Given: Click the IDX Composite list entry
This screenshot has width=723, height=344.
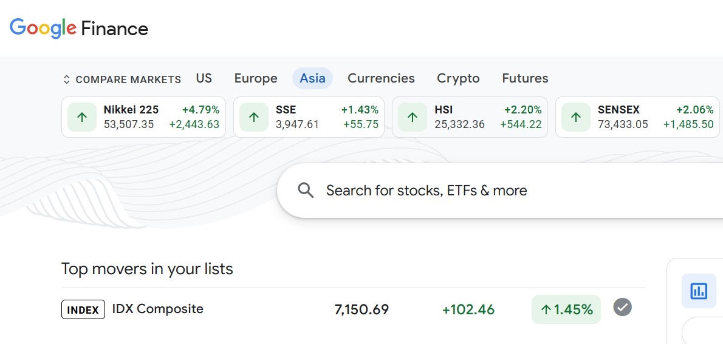Looking at the screenshot, I should point(157,309).
